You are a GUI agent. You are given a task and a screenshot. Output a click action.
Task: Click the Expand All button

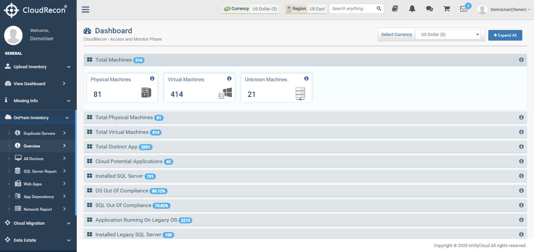505,35
